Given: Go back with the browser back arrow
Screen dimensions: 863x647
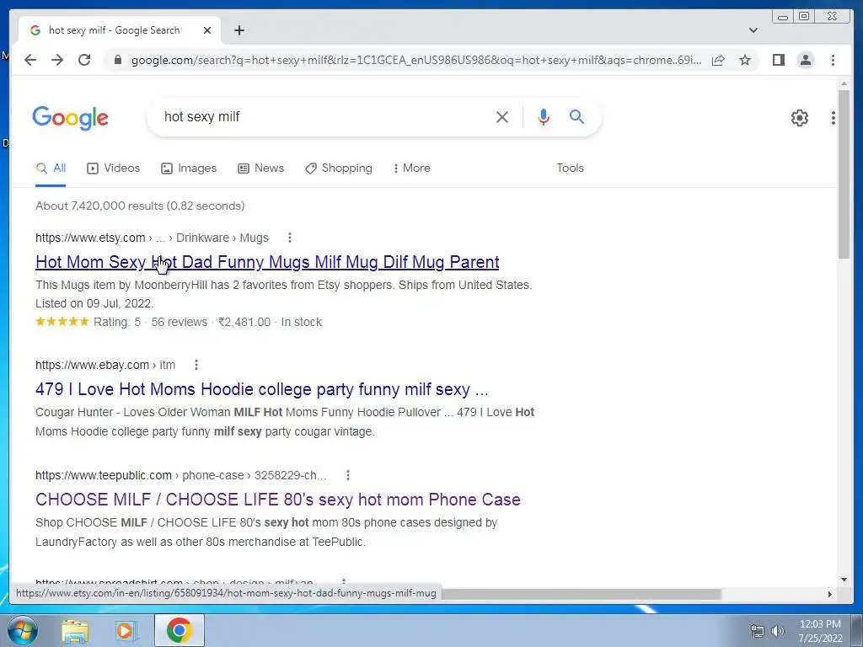Looking at the screenshot, I should point(30,60).
